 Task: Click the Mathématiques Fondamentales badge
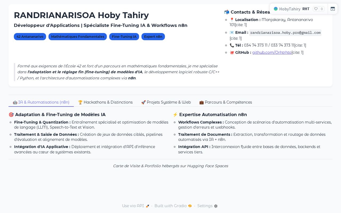[78, 37]
